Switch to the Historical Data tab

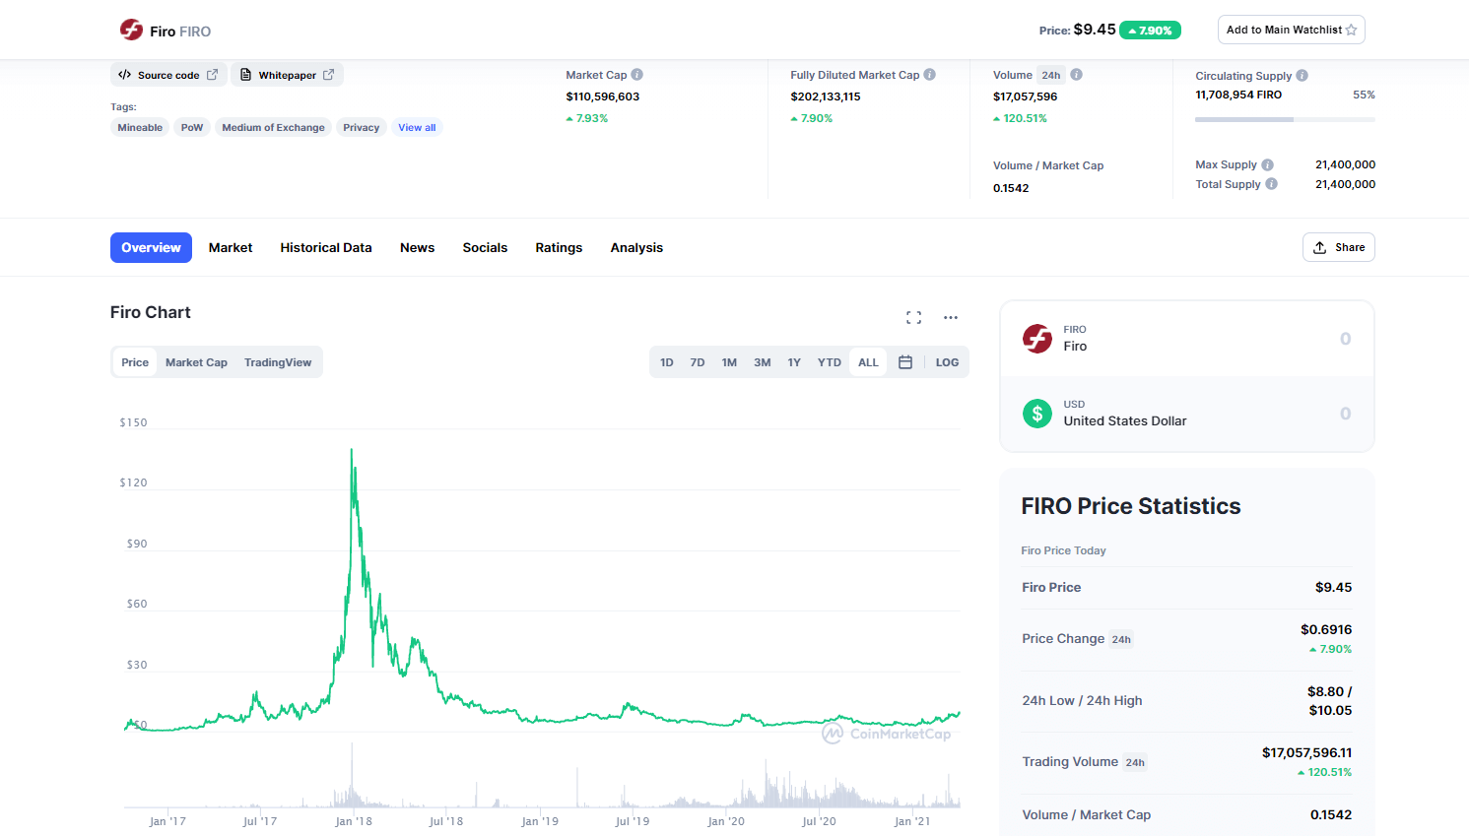click(326, 247)
